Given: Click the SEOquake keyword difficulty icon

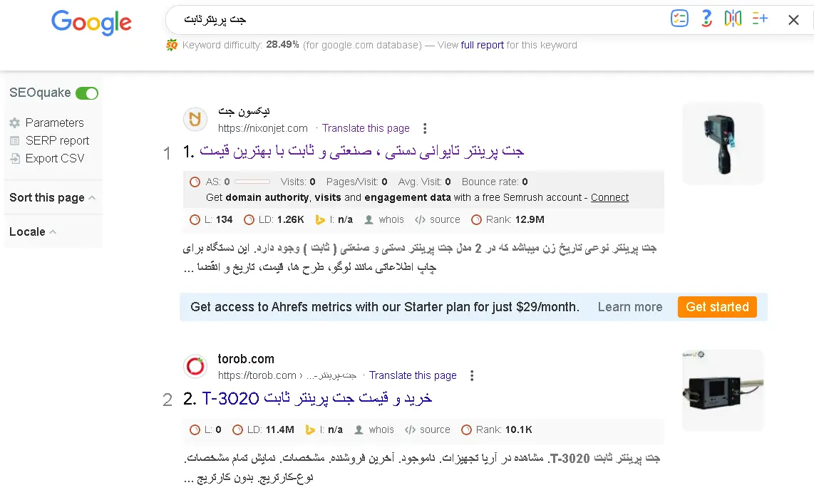Looking at the screenshot, I should click(x=171, y=45).
